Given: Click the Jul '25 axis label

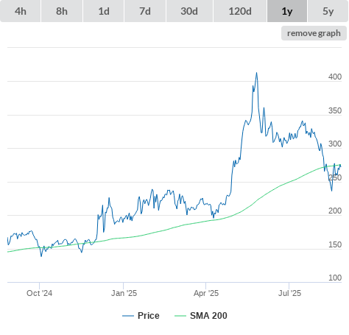Looking at the screenshot, I should [289, 293].
